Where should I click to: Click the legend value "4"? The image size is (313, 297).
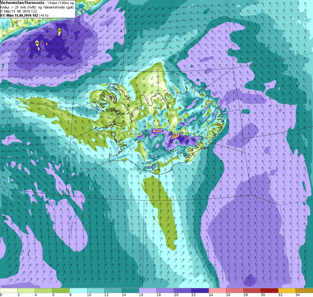(36, 295)
